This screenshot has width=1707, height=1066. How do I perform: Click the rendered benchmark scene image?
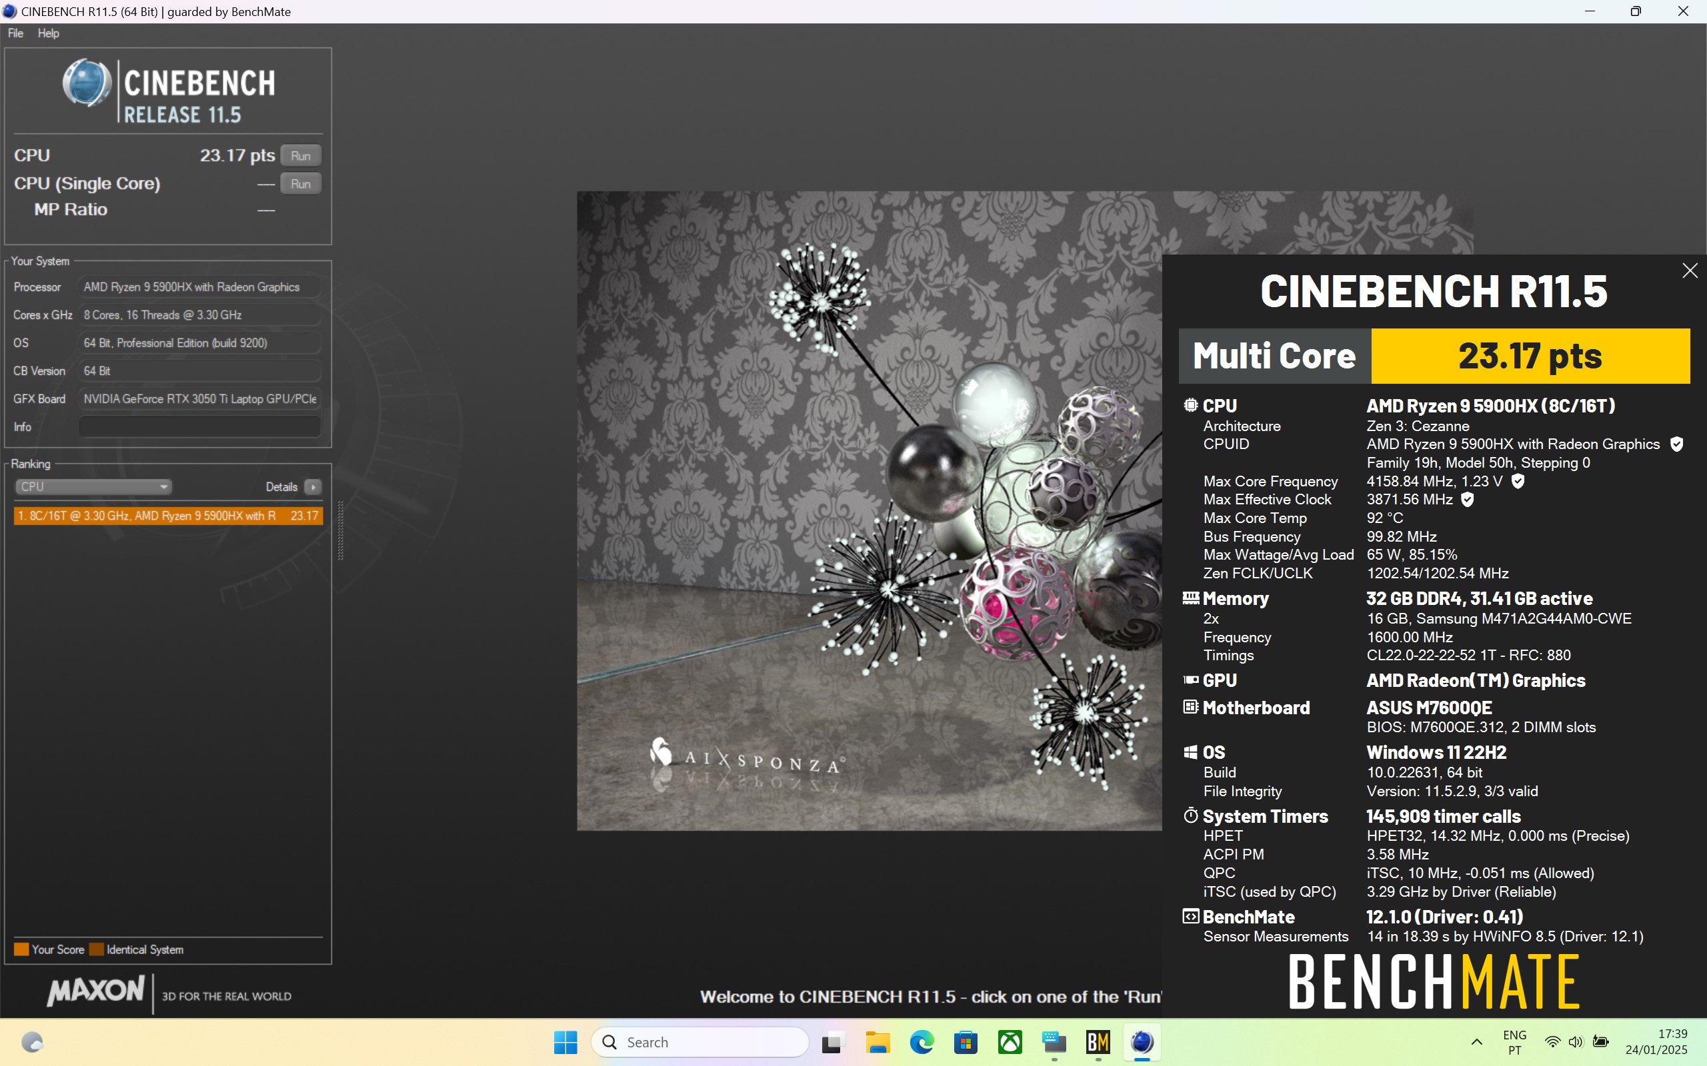[869, 510]
